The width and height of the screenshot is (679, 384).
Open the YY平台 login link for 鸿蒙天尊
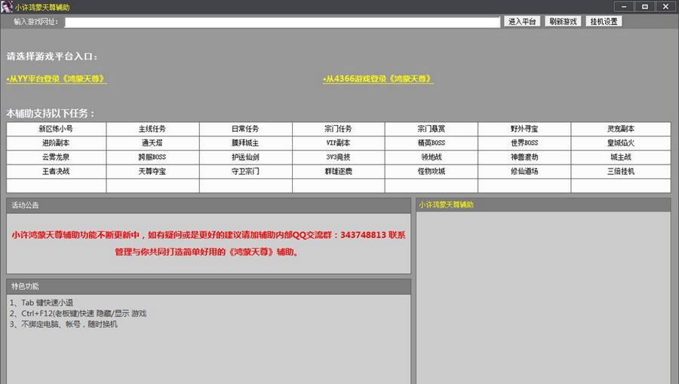[57, 79]
